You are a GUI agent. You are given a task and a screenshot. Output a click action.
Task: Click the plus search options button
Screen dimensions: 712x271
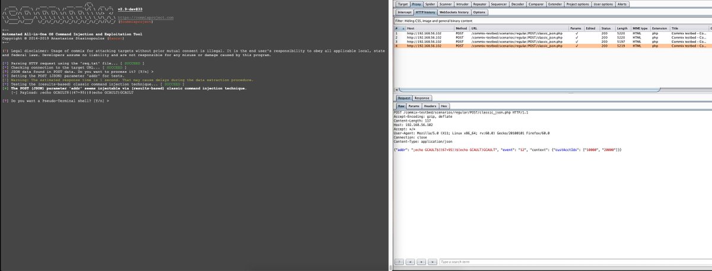[422, 261]
